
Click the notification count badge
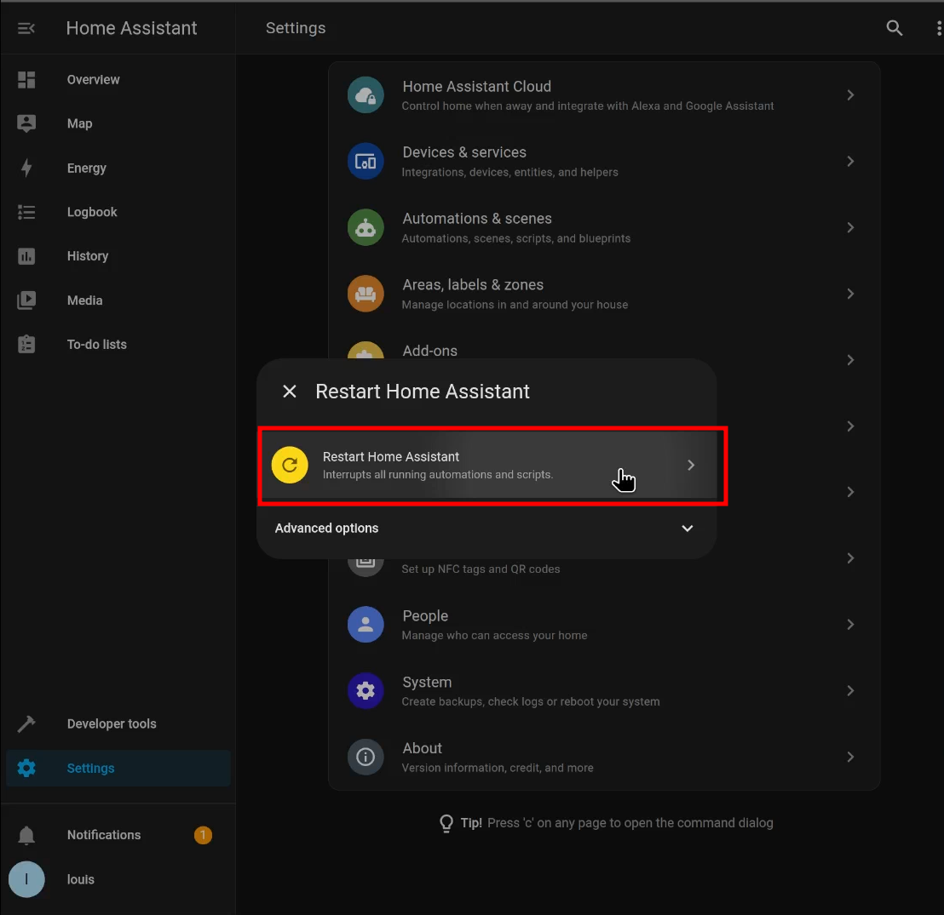(203, 835)
